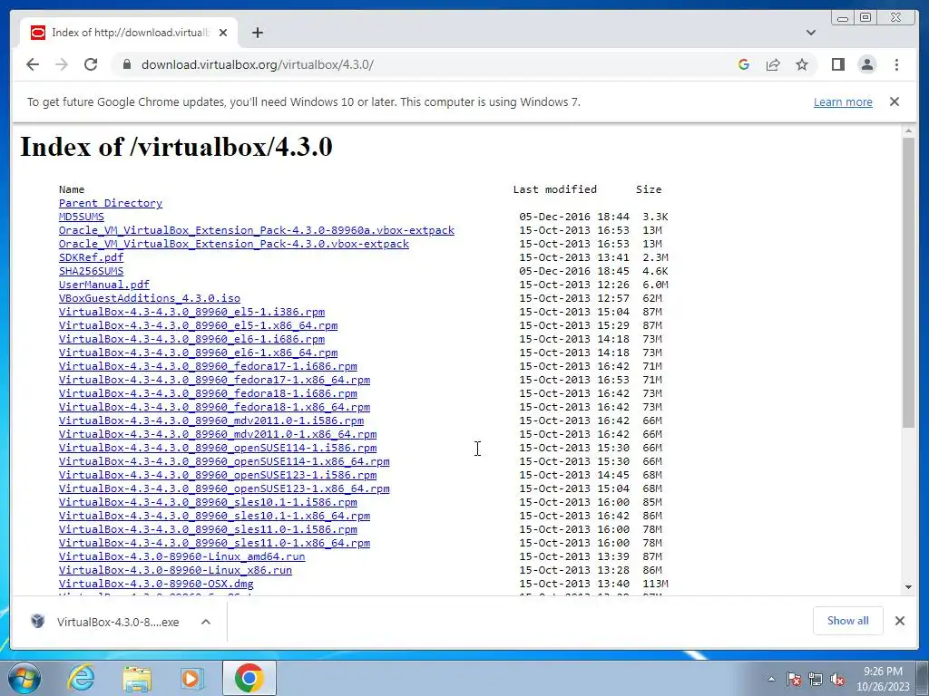Viewport: 929px width, 696px height.
Task: Download the openSUSE123-1.i586.rpm package
Action: click(218, 475)
